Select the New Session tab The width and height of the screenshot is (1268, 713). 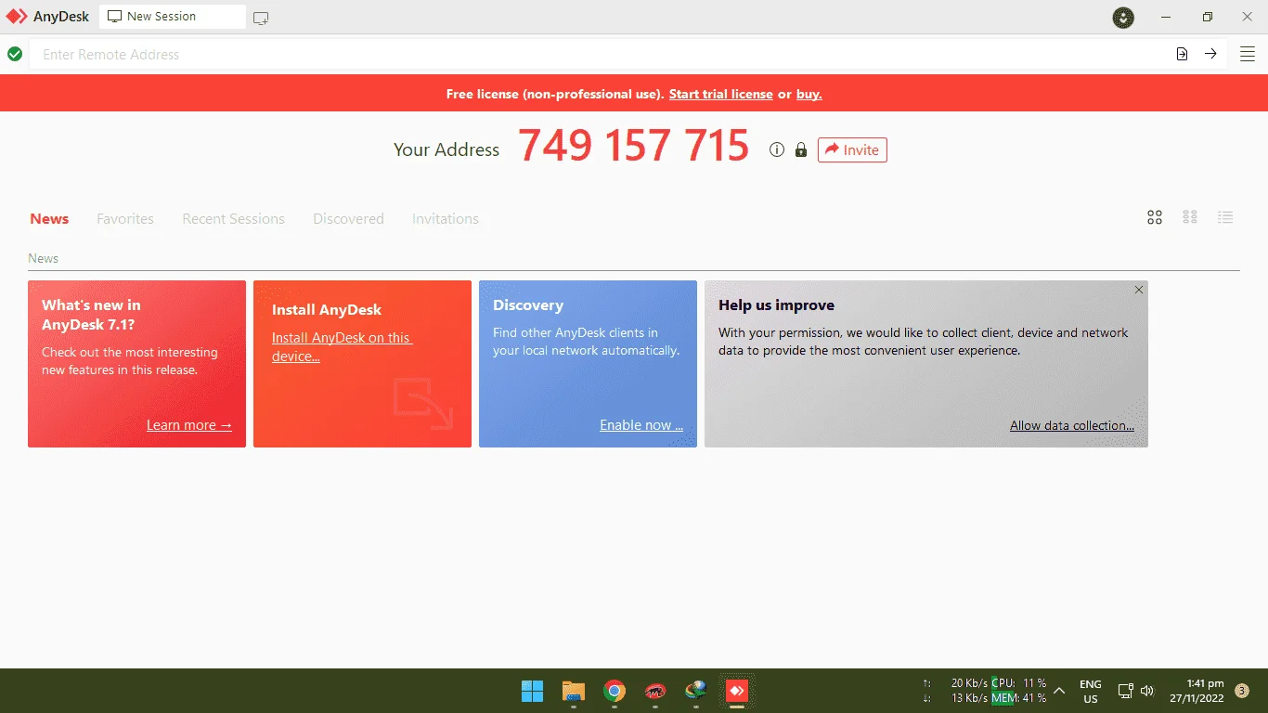(x=173, y=17)
